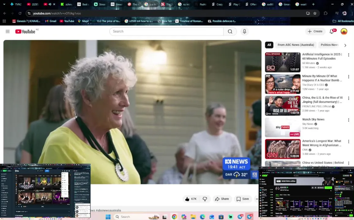Screen dimensions: 354x220
Task: Open Genesis 7 bookmark
Action: [x=26, y=21]
